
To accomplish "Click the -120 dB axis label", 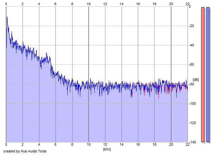I will 192,123.
